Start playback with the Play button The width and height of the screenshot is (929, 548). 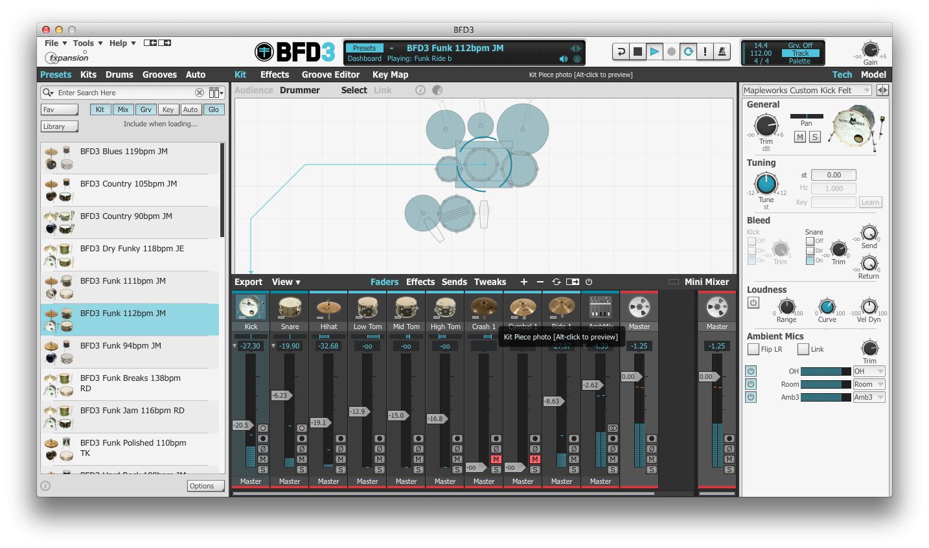point(654,52)
